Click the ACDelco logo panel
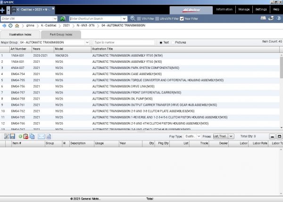Viewport: 283px width, 202px height. click(x=191, y=10)
